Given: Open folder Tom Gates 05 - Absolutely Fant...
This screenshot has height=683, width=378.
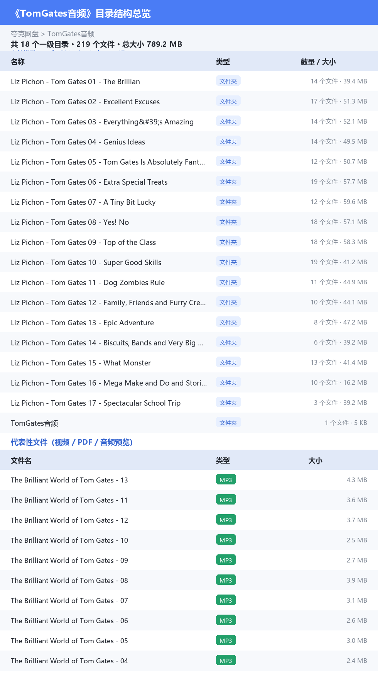Looking at the screenshot, I should [189, 162].
